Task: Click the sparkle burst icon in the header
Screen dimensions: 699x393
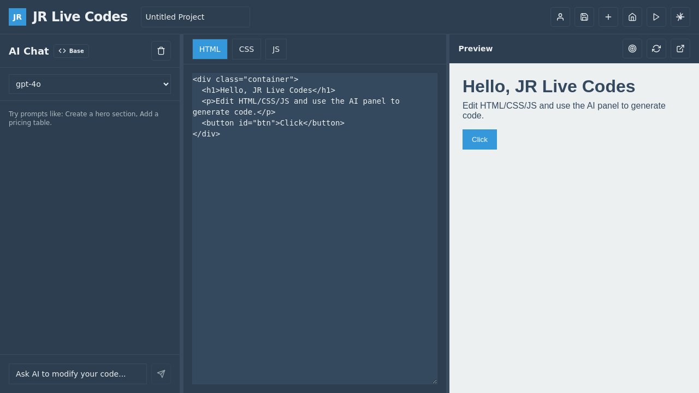Action: point(680,17)
